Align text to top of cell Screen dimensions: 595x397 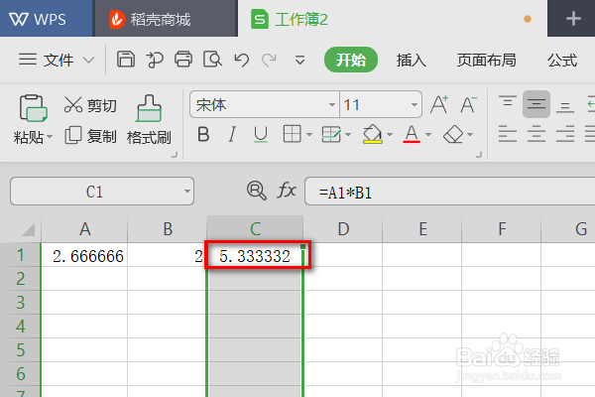tap(508, 103)
